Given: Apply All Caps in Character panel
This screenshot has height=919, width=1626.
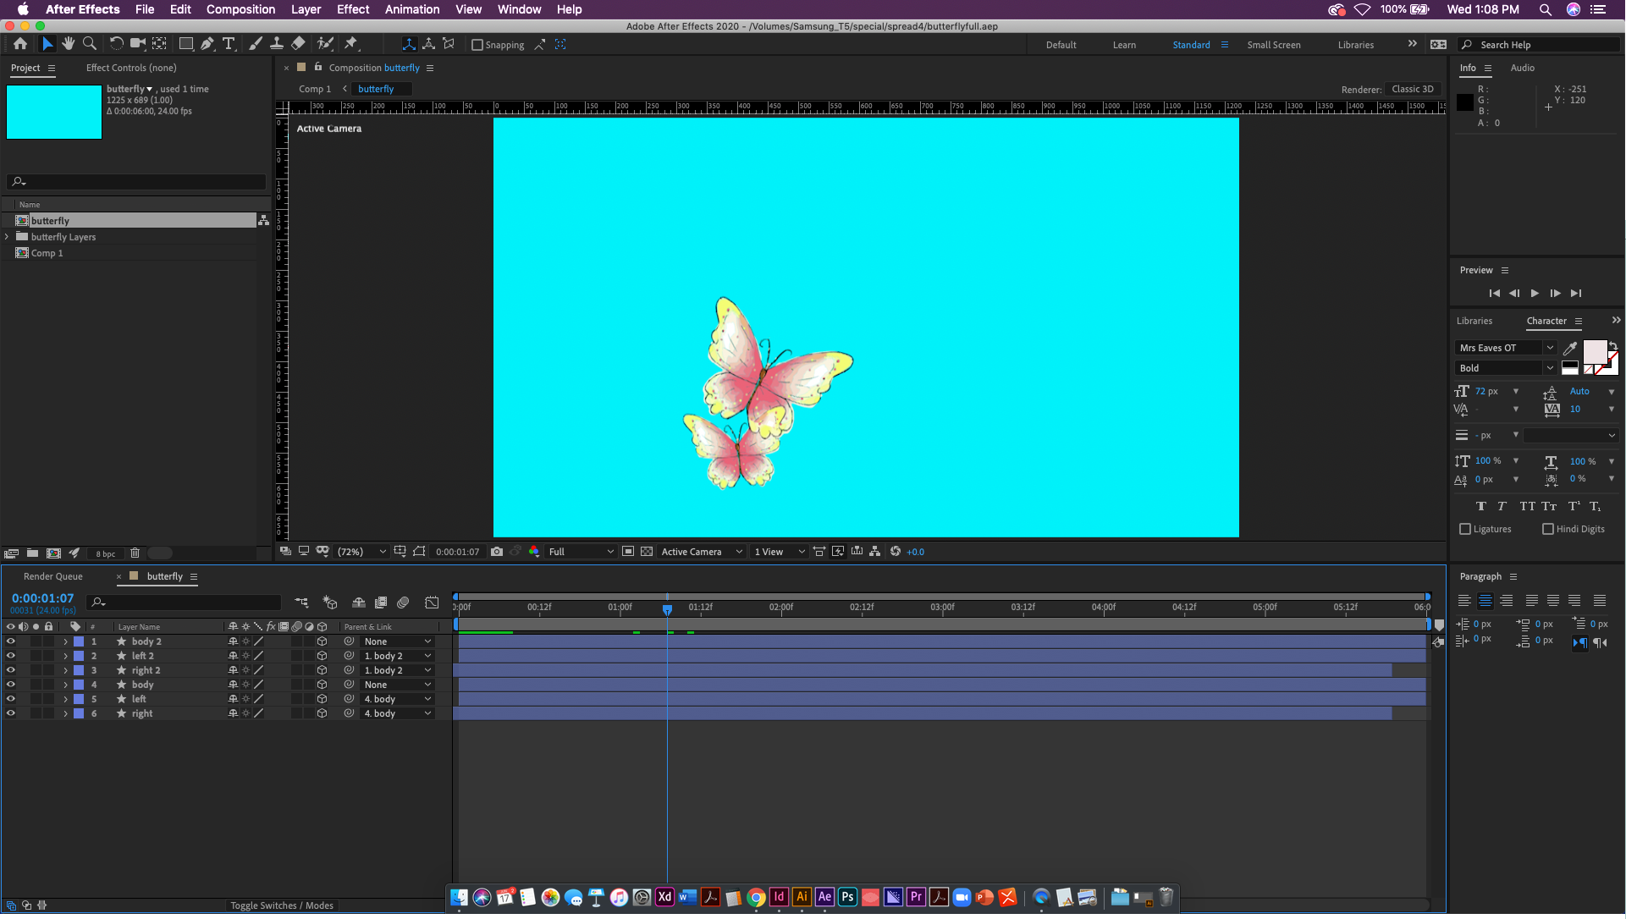Looking at the screenshot, I should 1527,507.
